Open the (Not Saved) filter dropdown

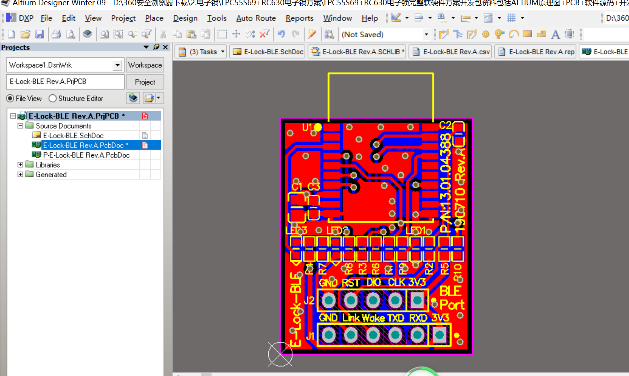click(426, 34)
